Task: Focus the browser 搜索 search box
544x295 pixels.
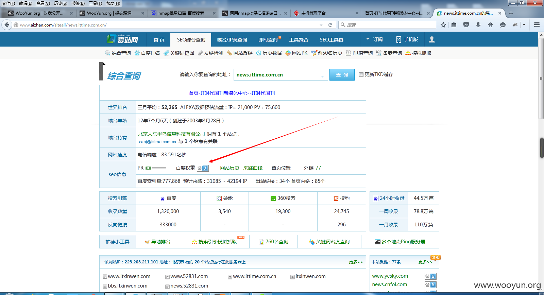Action: [x=387, y=25]
